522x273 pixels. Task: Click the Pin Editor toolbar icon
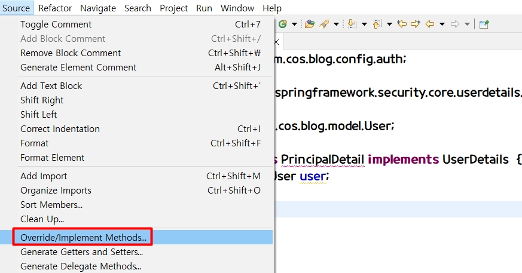(x=484, y=24)
